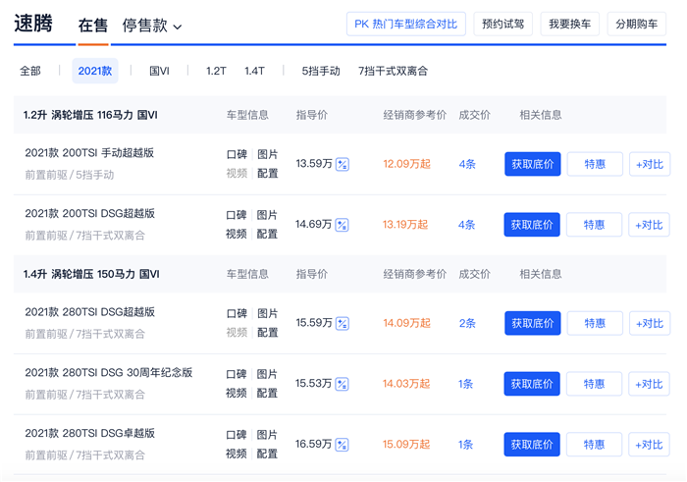Open 配置 for 200TSI 手动超越版
687x482 pixels.
click(267, 174)
